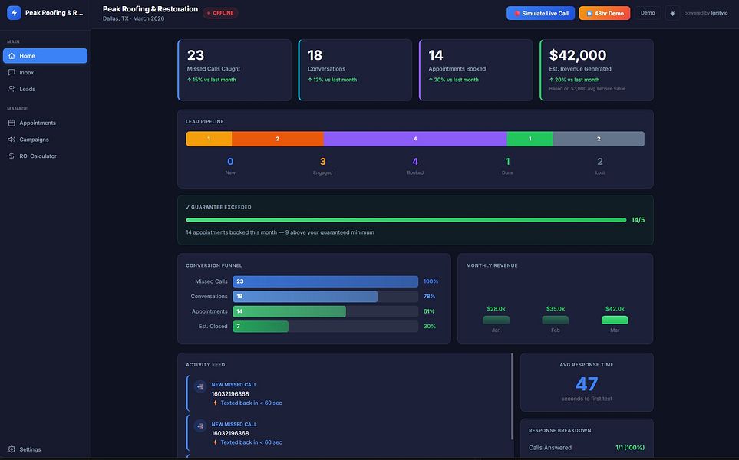
Task: Click the Done count 1 below the bar
Action: coord(507,162)
